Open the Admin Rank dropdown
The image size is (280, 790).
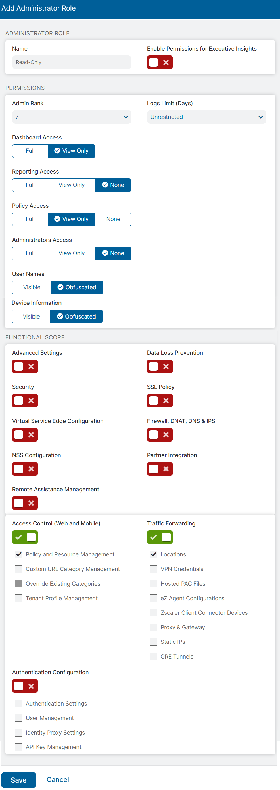72,117
